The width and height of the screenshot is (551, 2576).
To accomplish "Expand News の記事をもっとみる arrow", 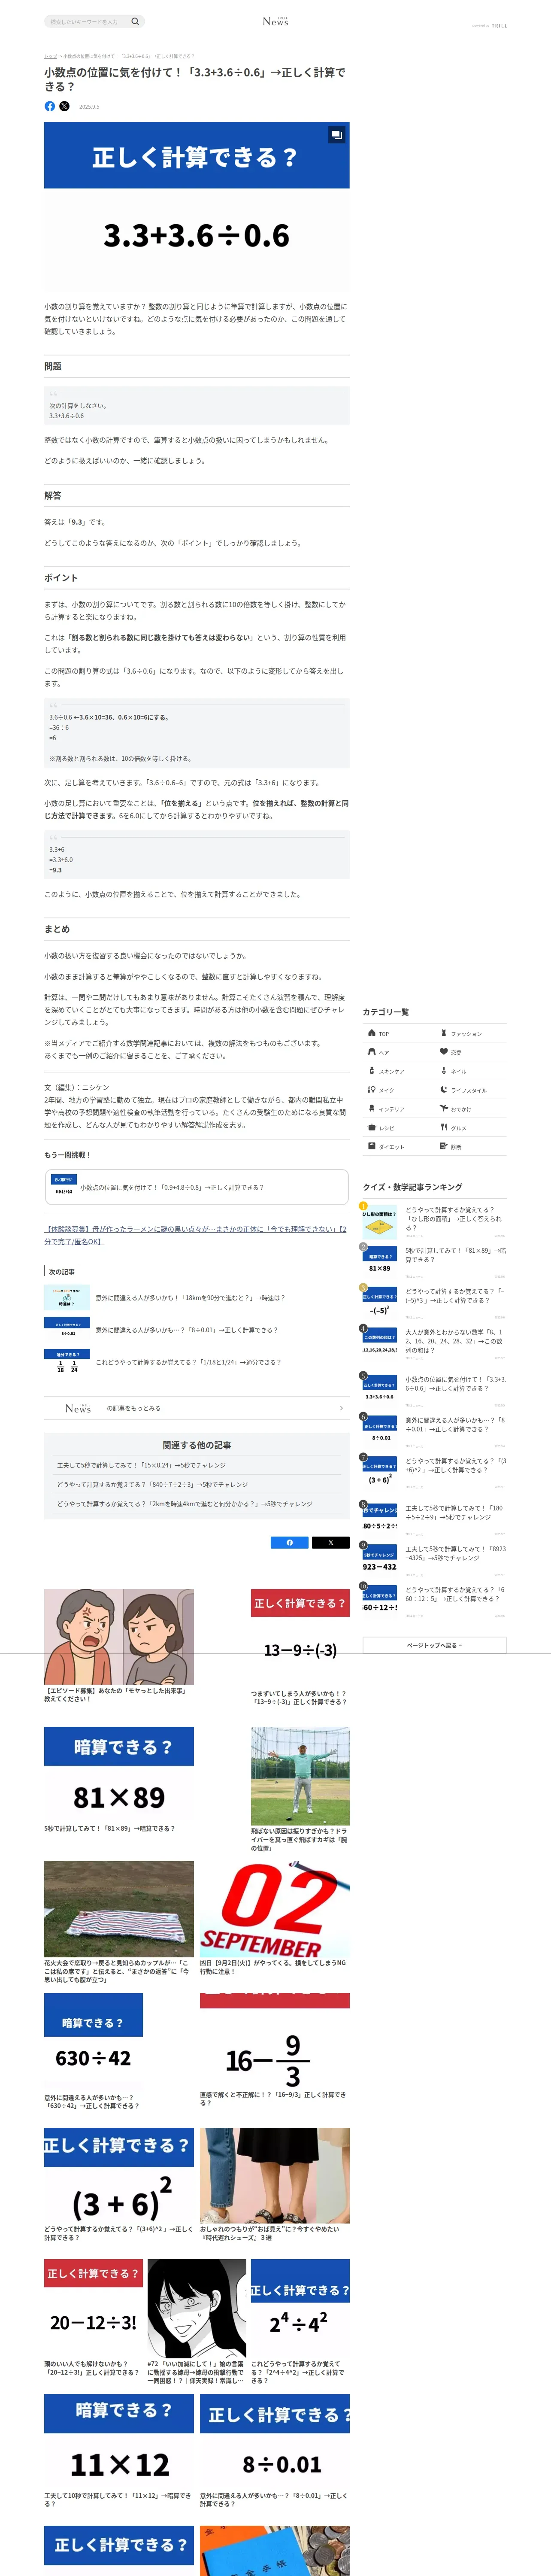I will coord(341,1408).
